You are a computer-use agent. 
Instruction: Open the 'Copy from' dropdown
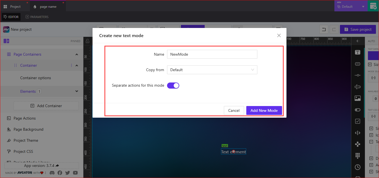[x=212, y=70]
